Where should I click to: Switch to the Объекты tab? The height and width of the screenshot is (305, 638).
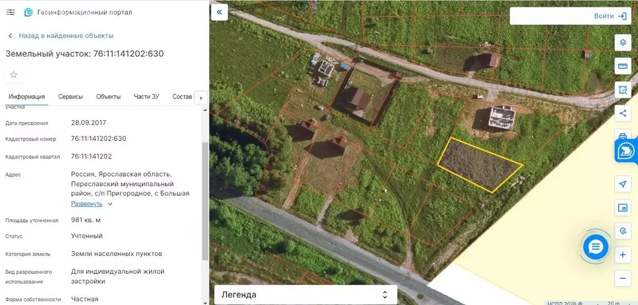(108, 96)
